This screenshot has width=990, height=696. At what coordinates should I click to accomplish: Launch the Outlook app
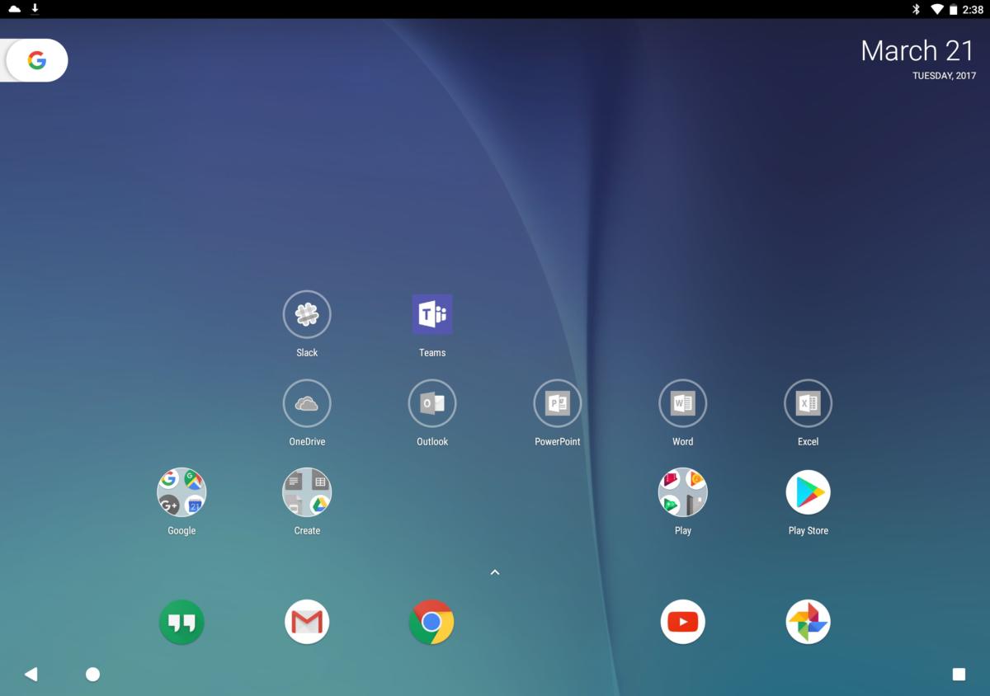(432, 403)
